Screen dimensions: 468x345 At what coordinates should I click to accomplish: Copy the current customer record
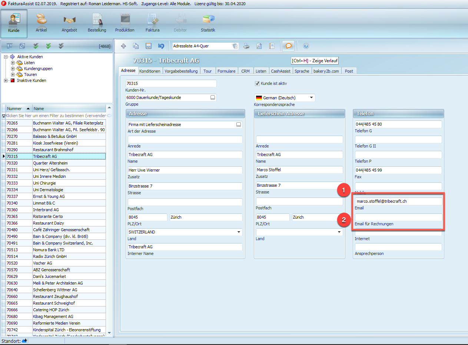pos(136,46)
